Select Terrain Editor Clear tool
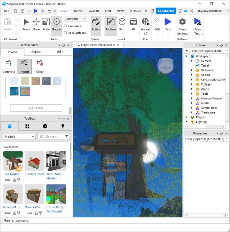230x232 pixels. pos(40,66)
